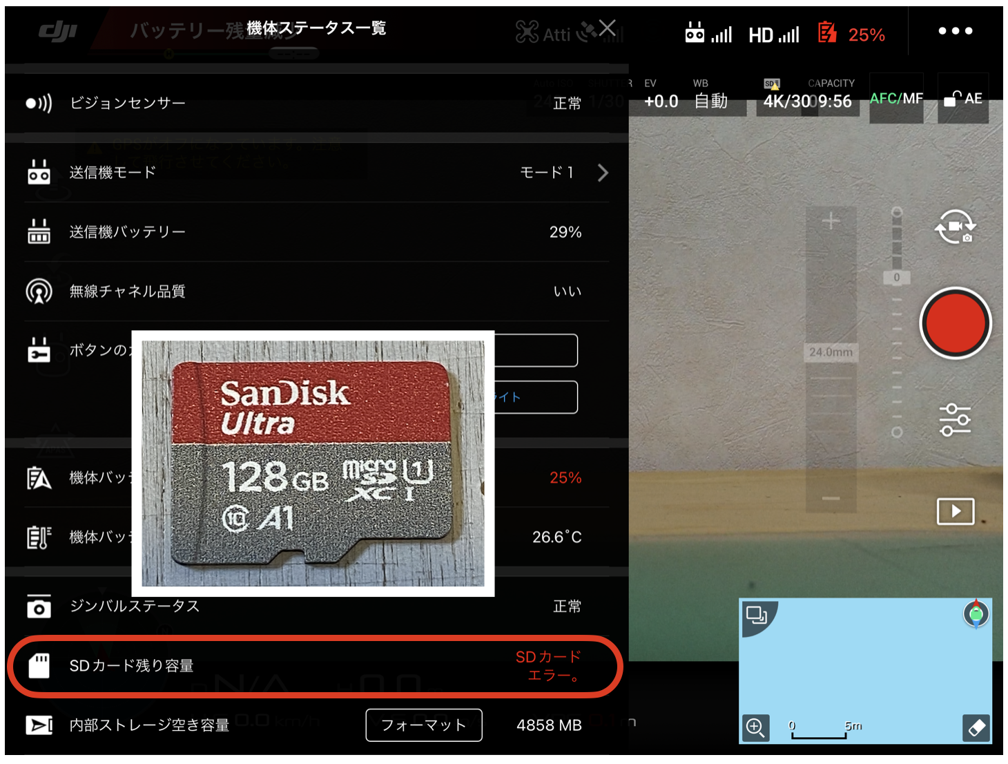Viewport: 1008px width, 764px height.
Task: Open camera parameter settings sliders icon
Action: click(x=955, y=419)
